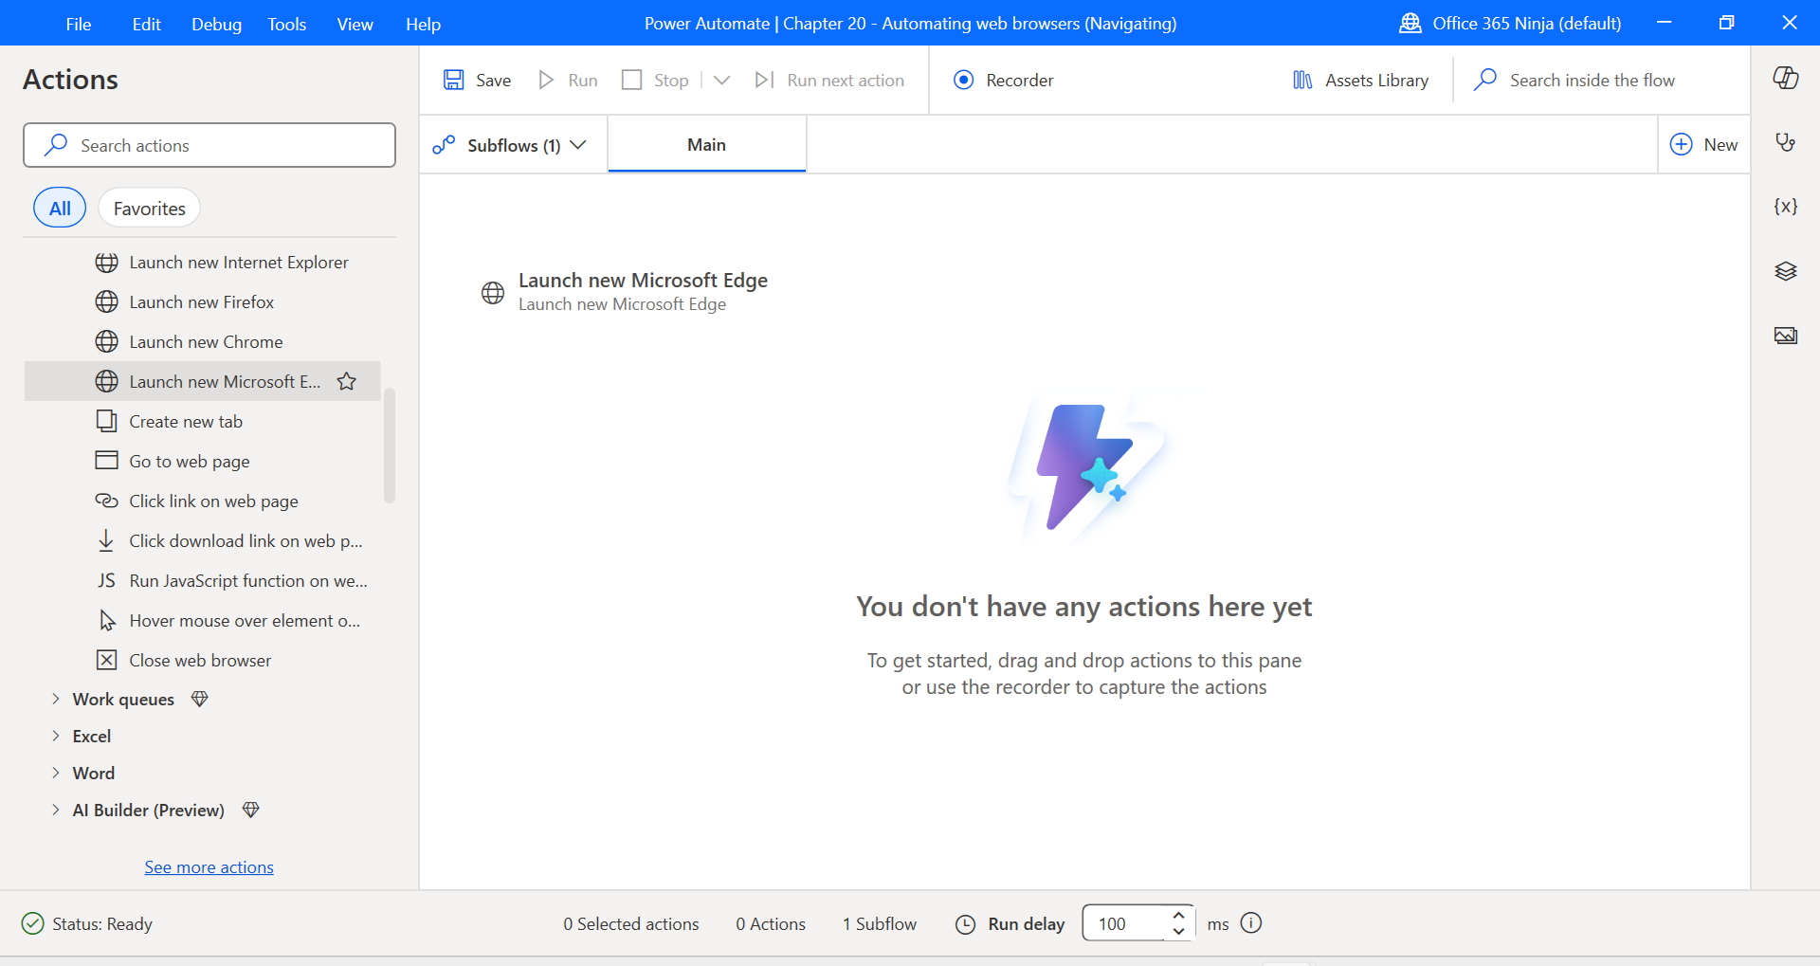This screenshot has height=966, width=1820.
Task: Switch to the Main subflow tab
Action: [705, 144]
